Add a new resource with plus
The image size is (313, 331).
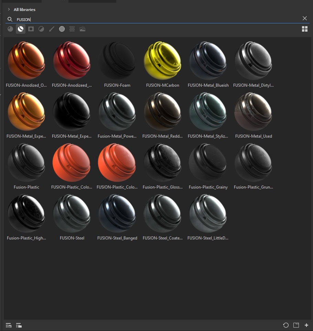[x=306, y=325]
